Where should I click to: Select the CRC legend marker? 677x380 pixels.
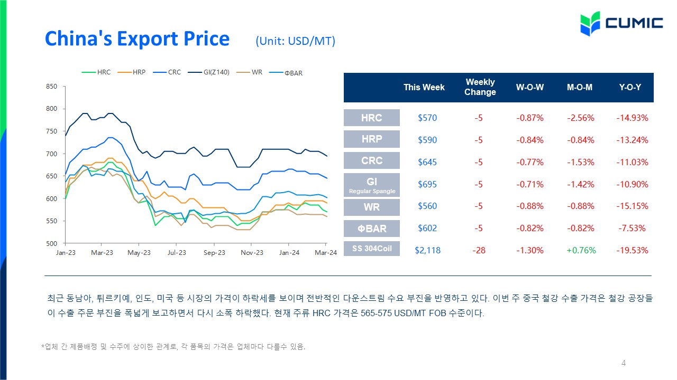pos(160,72)
